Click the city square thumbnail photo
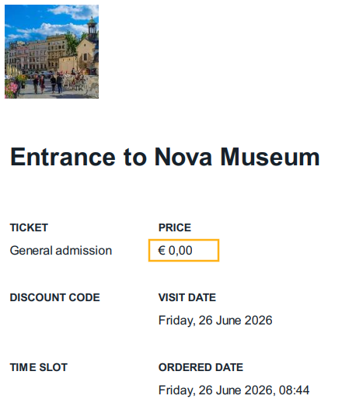The image size is (363, 406). (x=51, y=51)
